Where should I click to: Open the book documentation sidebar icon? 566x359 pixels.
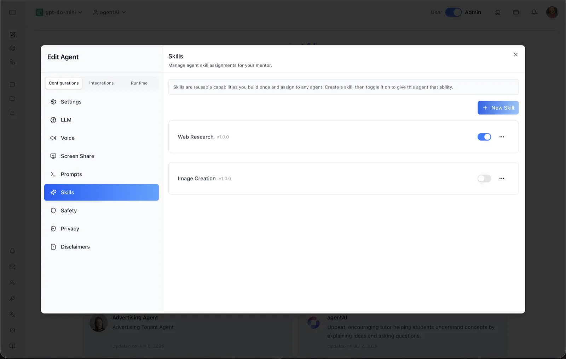click(x=12, y=346)
